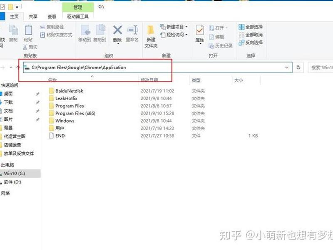333x250 pixels.
Task: Switch to the View ribbon tab
Action: [x=52, y=17]
